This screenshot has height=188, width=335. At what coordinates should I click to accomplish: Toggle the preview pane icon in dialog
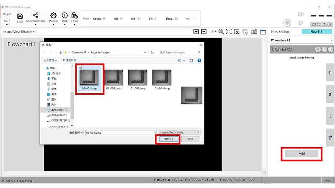point(191,61)
